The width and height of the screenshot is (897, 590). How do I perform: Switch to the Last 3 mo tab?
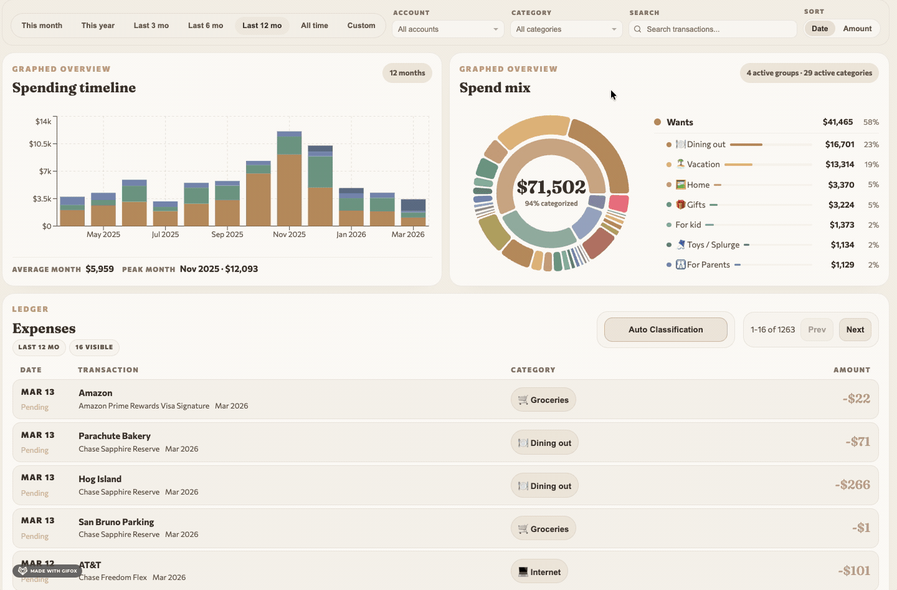tap(151, 26)
